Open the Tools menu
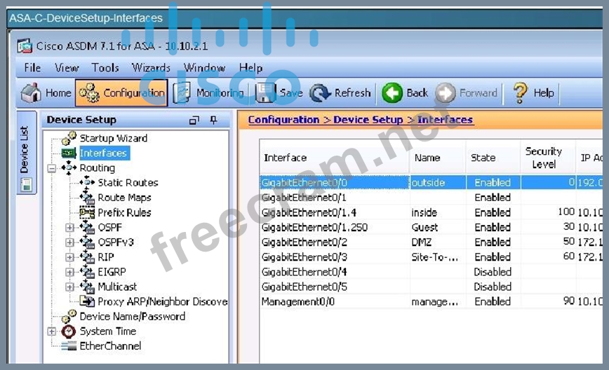The height and width of the screenshot is (370, 609). 105,68
